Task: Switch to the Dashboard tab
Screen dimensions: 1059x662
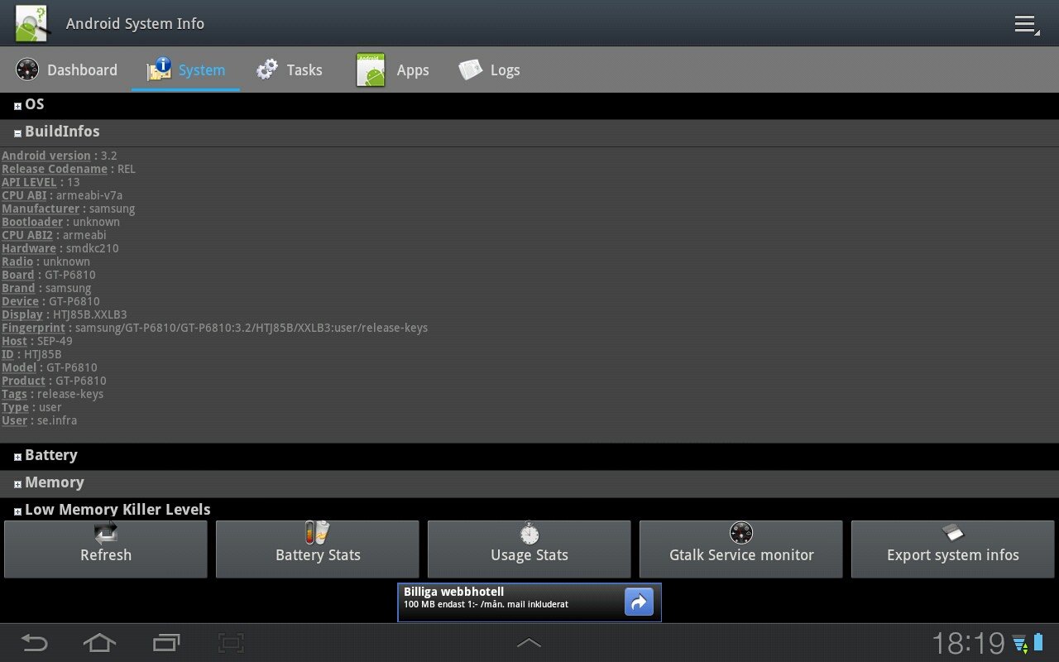Action: 66,70
